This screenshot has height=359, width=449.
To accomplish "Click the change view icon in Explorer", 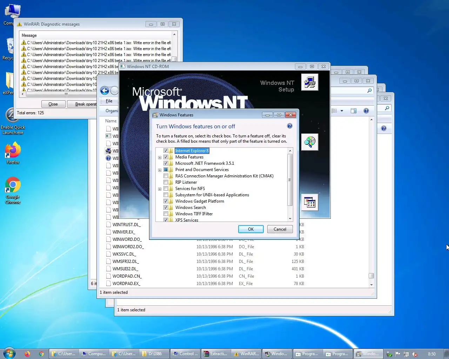I will 334,111.
